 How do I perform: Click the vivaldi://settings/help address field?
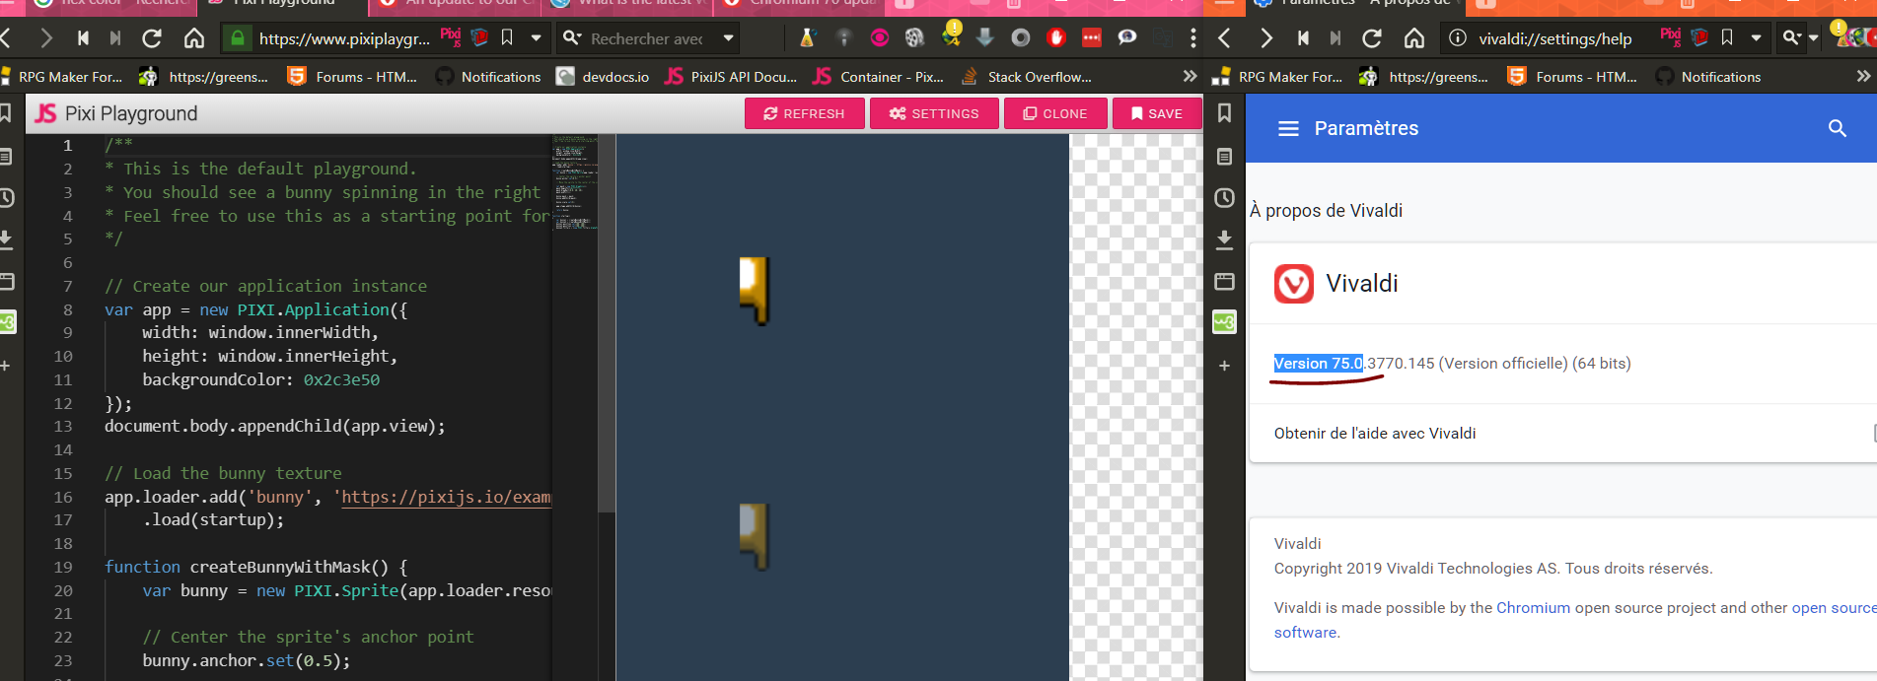(x=1554, y=38)
